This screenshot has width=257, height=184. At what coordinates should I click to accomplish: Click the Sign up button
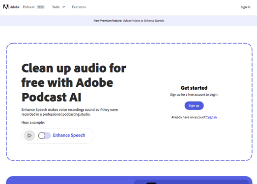click(194, 105)
